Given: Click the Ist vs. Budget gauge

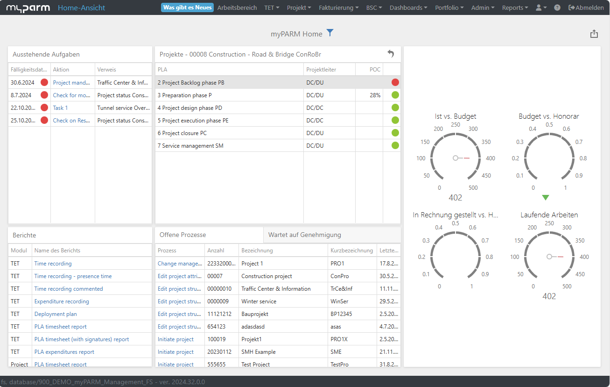Looking at the screenshot, I should pos(456,158).
